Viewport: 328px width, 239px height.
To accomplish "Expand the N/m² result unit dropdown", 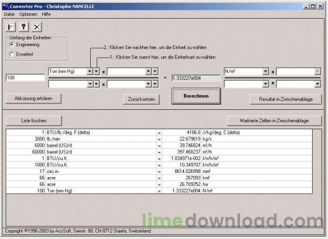I will point(265,72).
